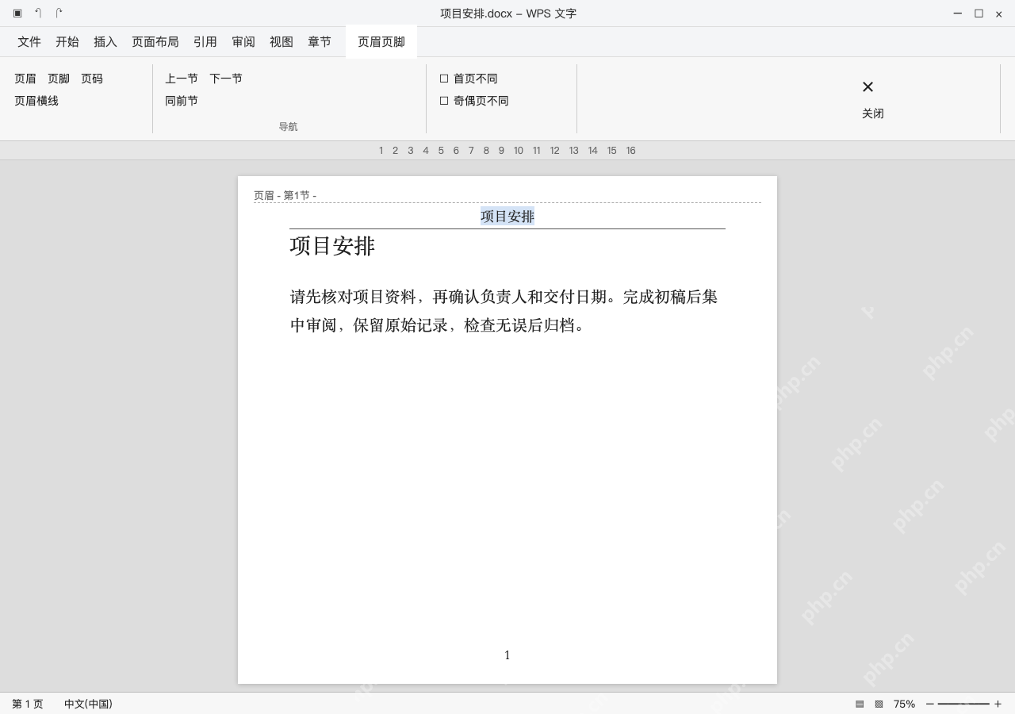Jump to the previous section with 上一节
Image resolution: width=1015 pixels, height=714 pixels.
(182, 79)
